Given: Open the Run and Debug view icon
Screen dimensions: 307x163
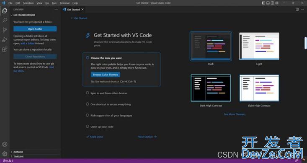Looking at the screenshot, I should [5, 39].
